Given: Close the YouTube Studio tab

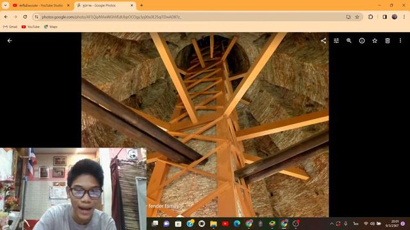Looking at the screenshot, I should (69, 5).
